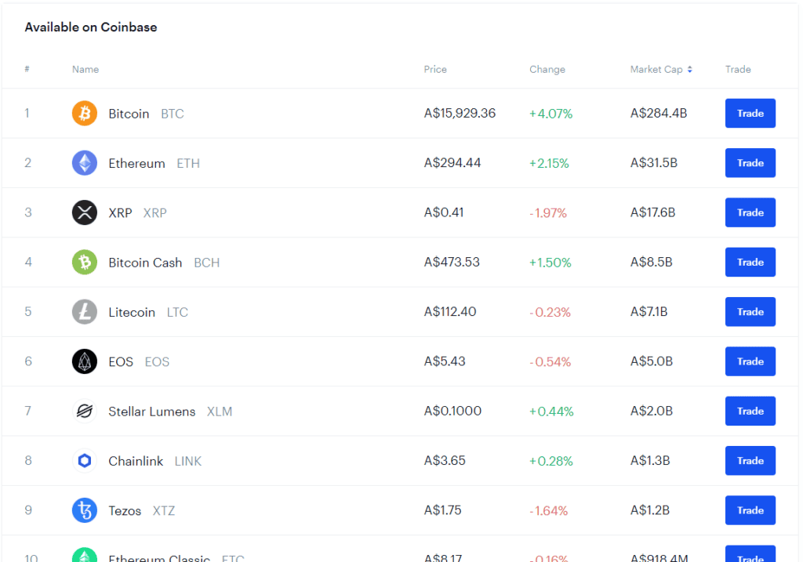
Task: Click Trade for Stellar Lumens
Action: pos(750,411)
